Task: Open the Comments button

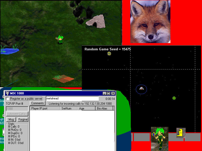Action: pos(37,103)
